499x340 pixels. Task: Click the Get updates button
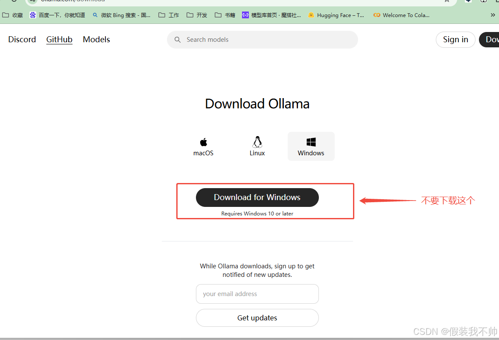[x=257, y=318]
